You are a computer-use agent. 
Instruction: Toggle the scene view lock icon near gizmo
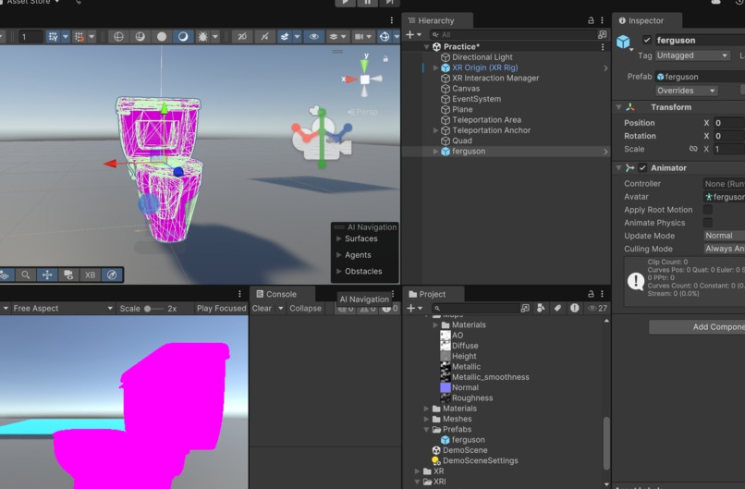click(385, 58)
